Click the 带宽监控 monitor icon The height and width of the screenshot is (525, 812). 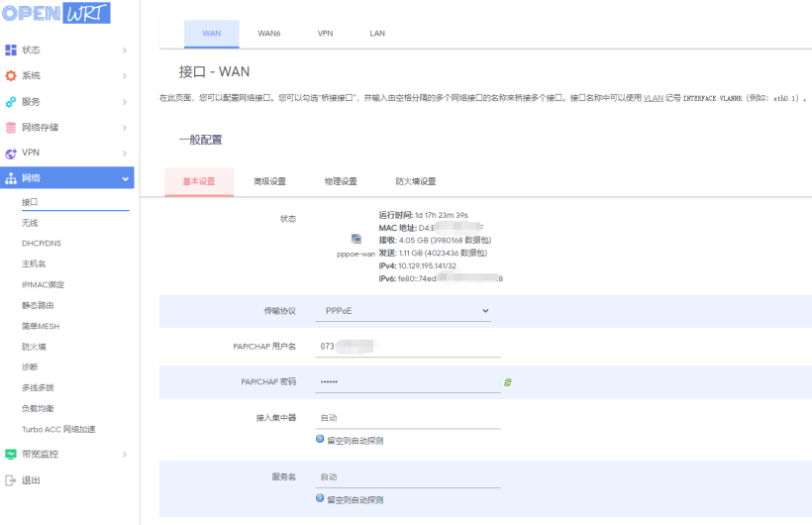(x=11, y=454)
